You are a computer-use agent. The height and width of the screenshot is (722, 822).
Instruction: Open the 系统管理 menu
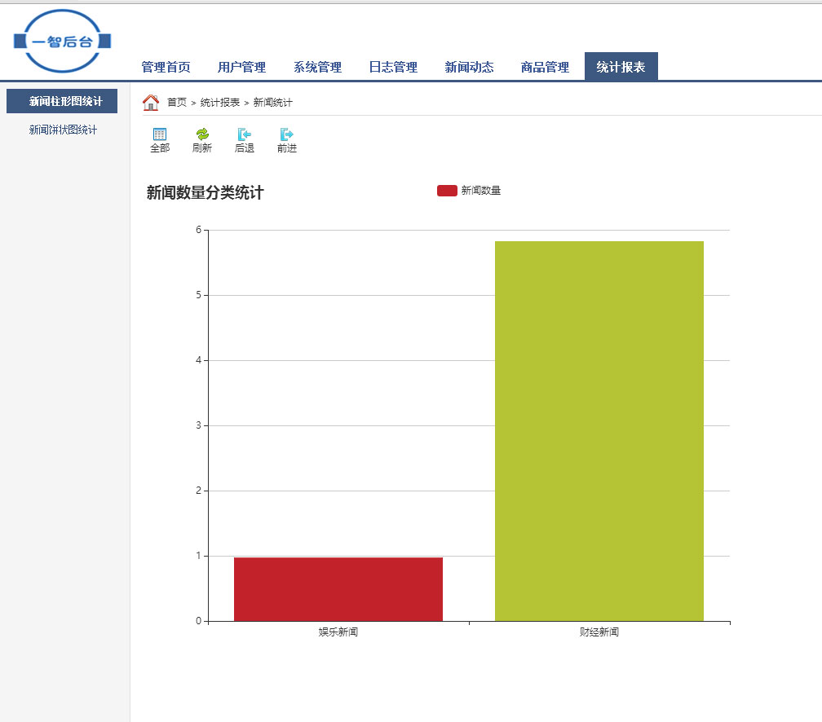(x=317, y=68)
